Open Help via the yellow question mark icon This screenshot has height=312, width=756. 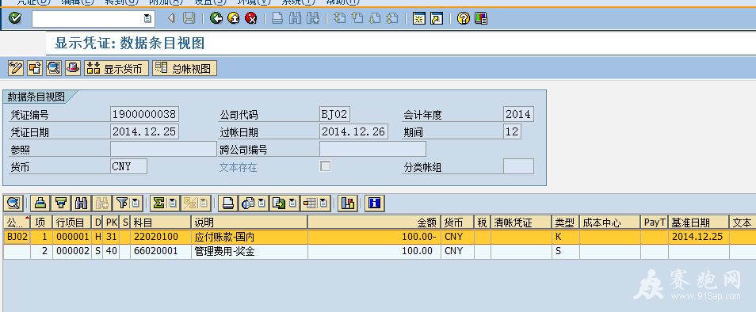464,19
